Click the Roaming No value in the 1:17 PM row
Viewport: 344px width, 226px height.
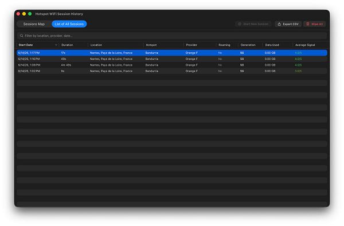click(x=220, y=53)
